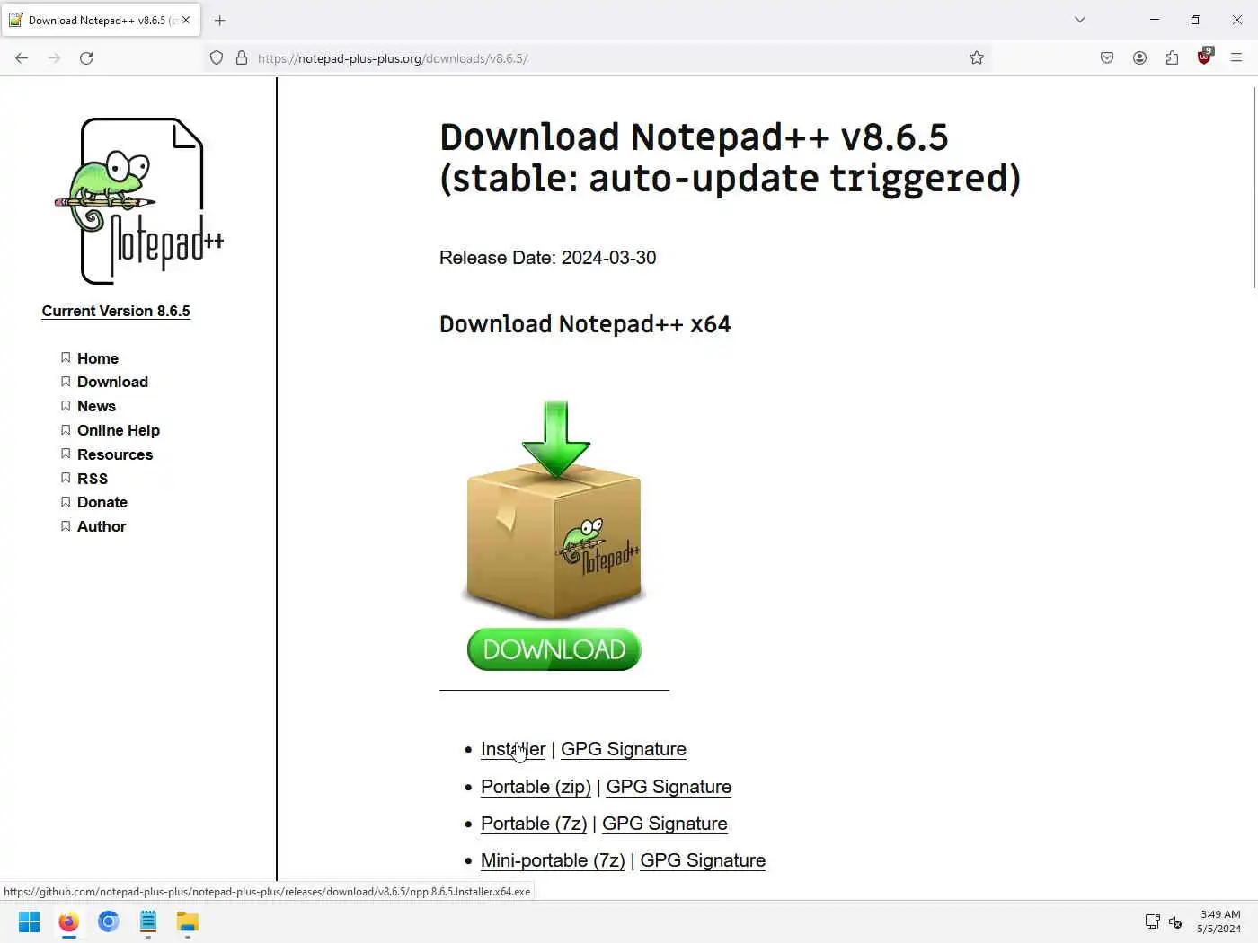This screenshot has width=1258, height=943.
Task: Open Online Help in sidebar
Action: tap(119, 430)
